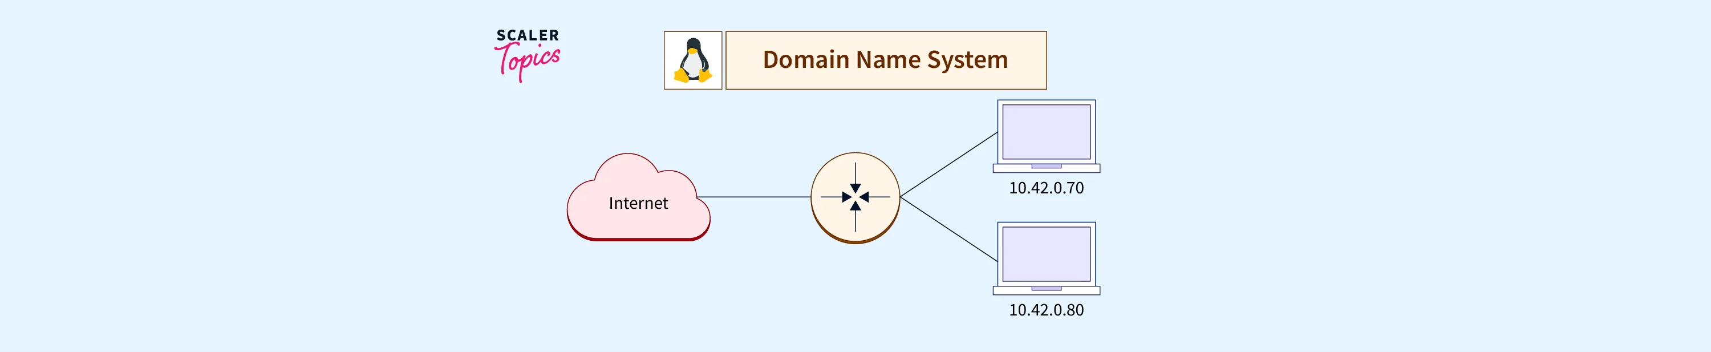Screen dimensions: 1711x352
Task: Click the lower laptop's keyboard base
Action: pyautogui.click(x=1046, y=291)
